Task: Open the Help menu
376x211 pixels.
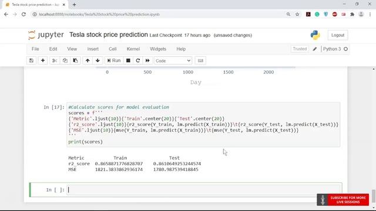Action: 181,49
